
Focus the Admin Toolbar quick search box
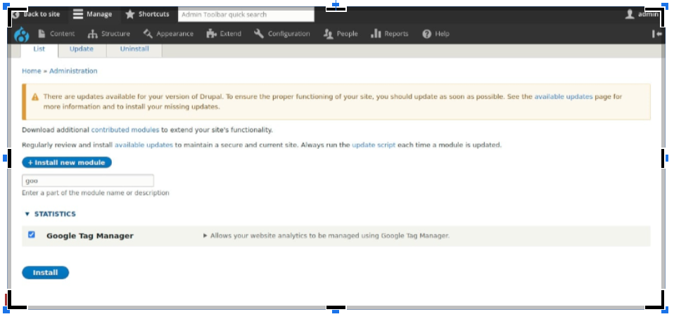pyautogui.click(x=246, y=15)
